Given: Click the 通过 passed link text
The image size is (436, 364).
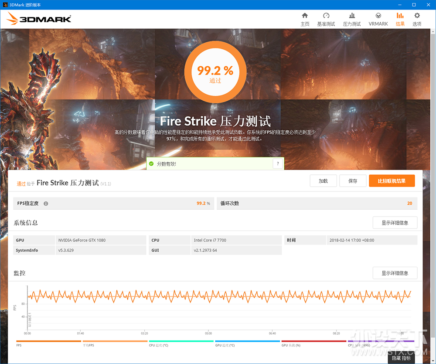Looking at the screenshot, I should pos(21,184).
